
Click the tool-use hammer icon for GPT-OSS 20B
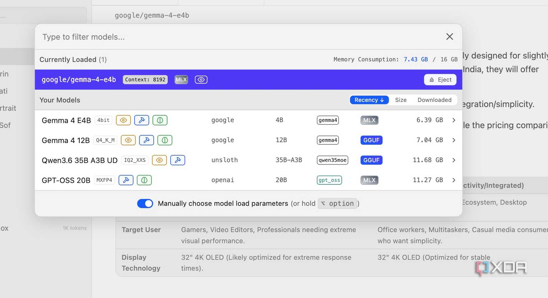click(x=126, y=180)
